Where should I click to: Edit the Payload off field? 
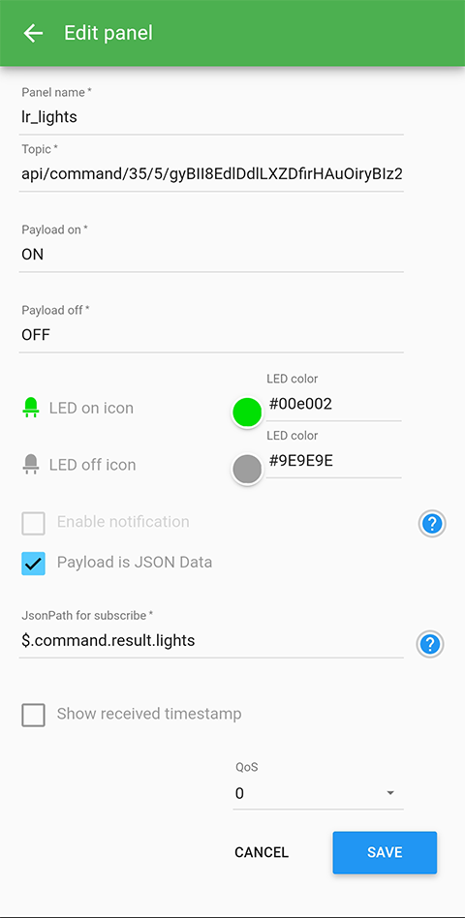(211, 335)
